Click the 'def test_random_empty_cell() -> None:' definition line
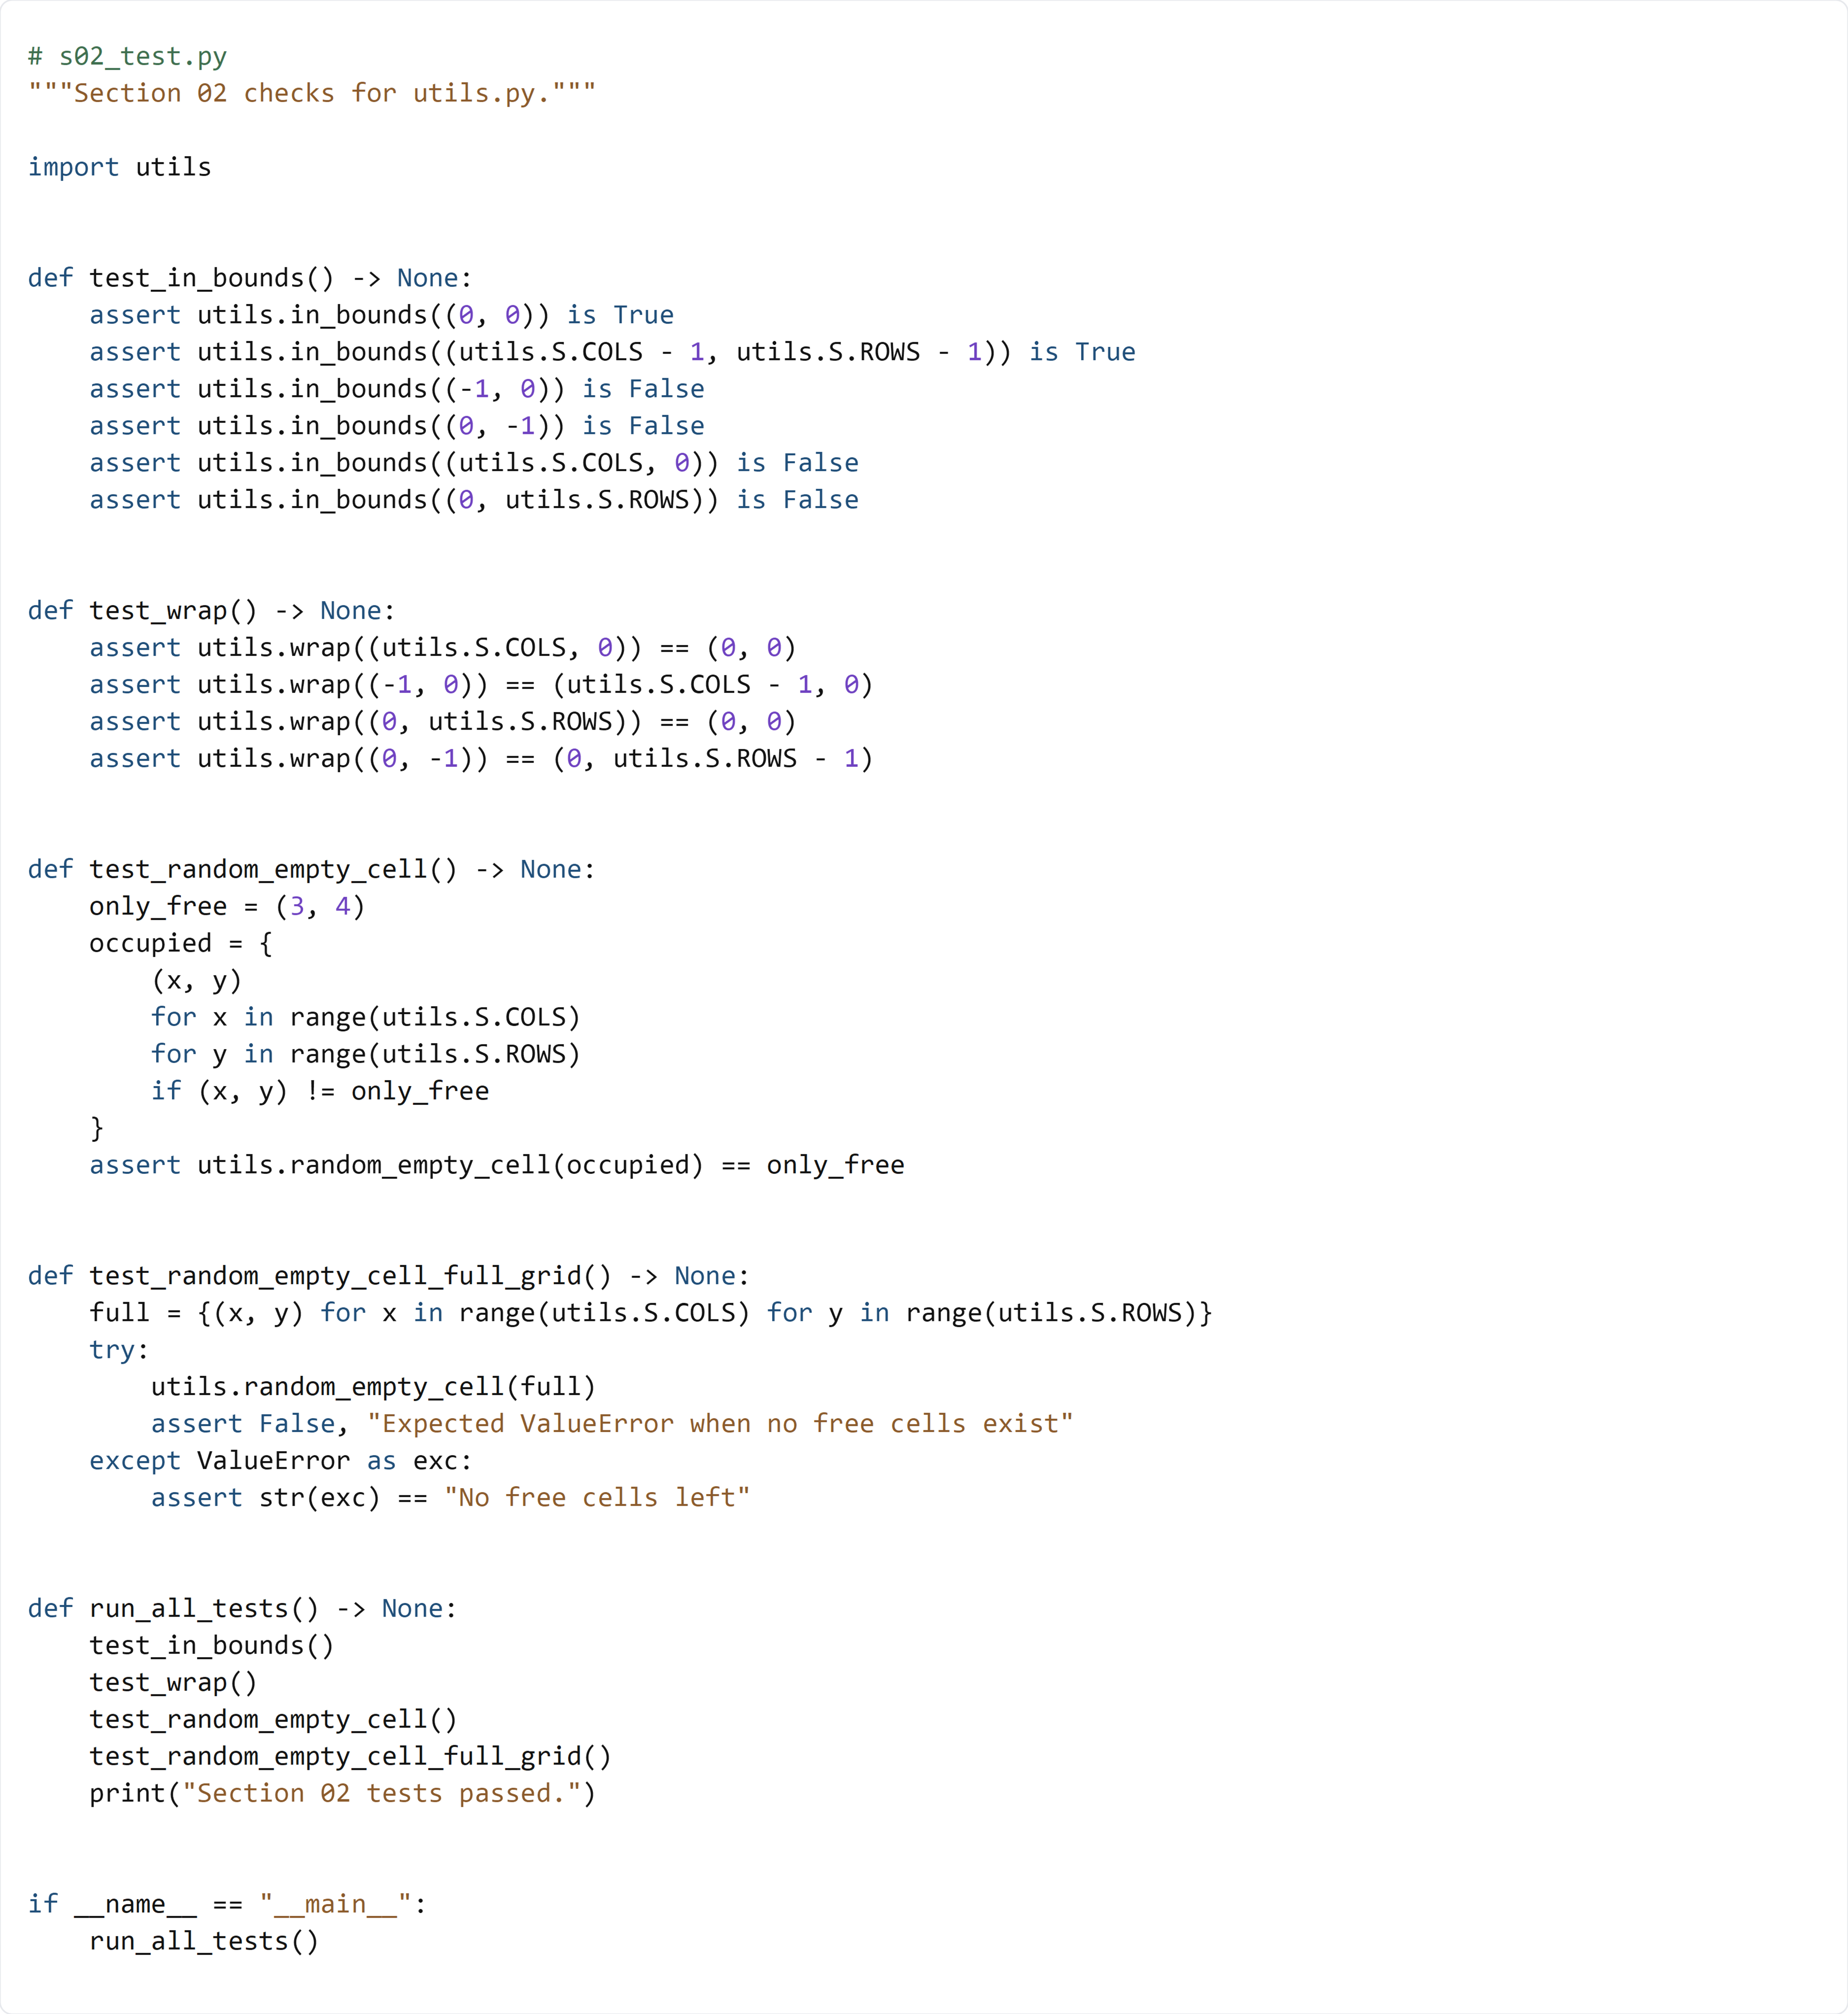Image resolution: width=1848 pixels, height=2014 pixels. point(312,871)
